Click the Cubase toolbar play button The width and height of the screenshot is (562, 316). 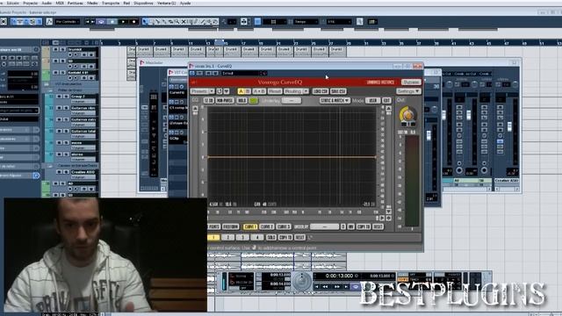123,22
